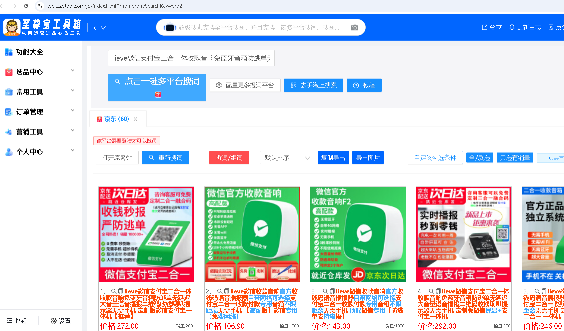Viewport: 564px width, 331px height.
Task: Click 打开原网站 button
Action: click(117, 158)
